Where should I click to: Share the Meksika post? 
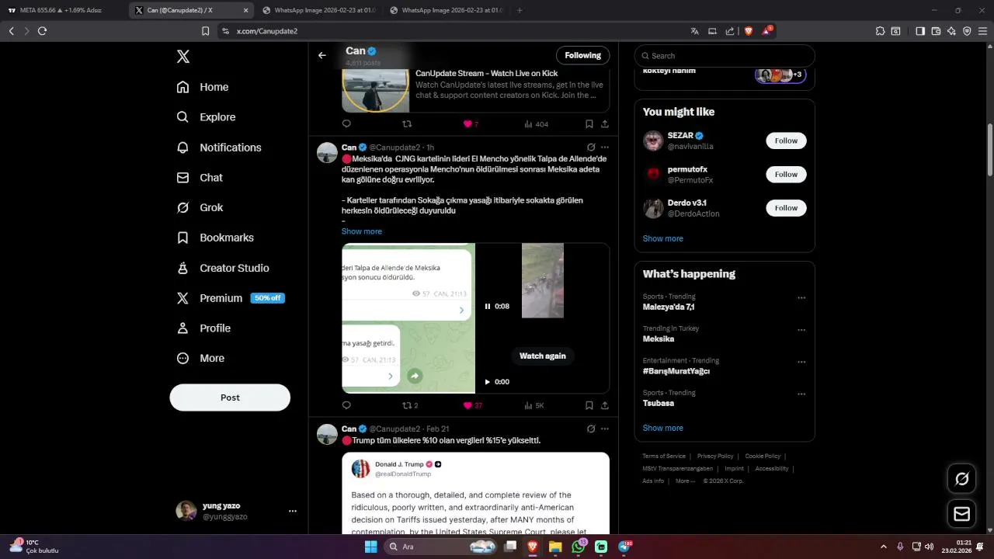pos(604,405)
